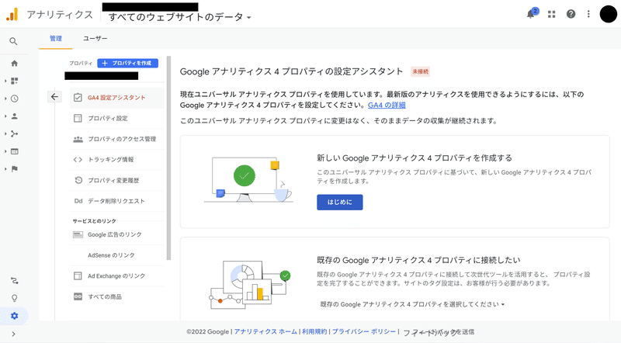The image size is (621, 343).
Task: Expand the Behavior section arrow
Action: [x=5, y=151]
